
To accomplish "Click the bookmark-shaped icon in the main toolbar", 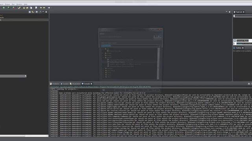I will [x=36, y=8].
